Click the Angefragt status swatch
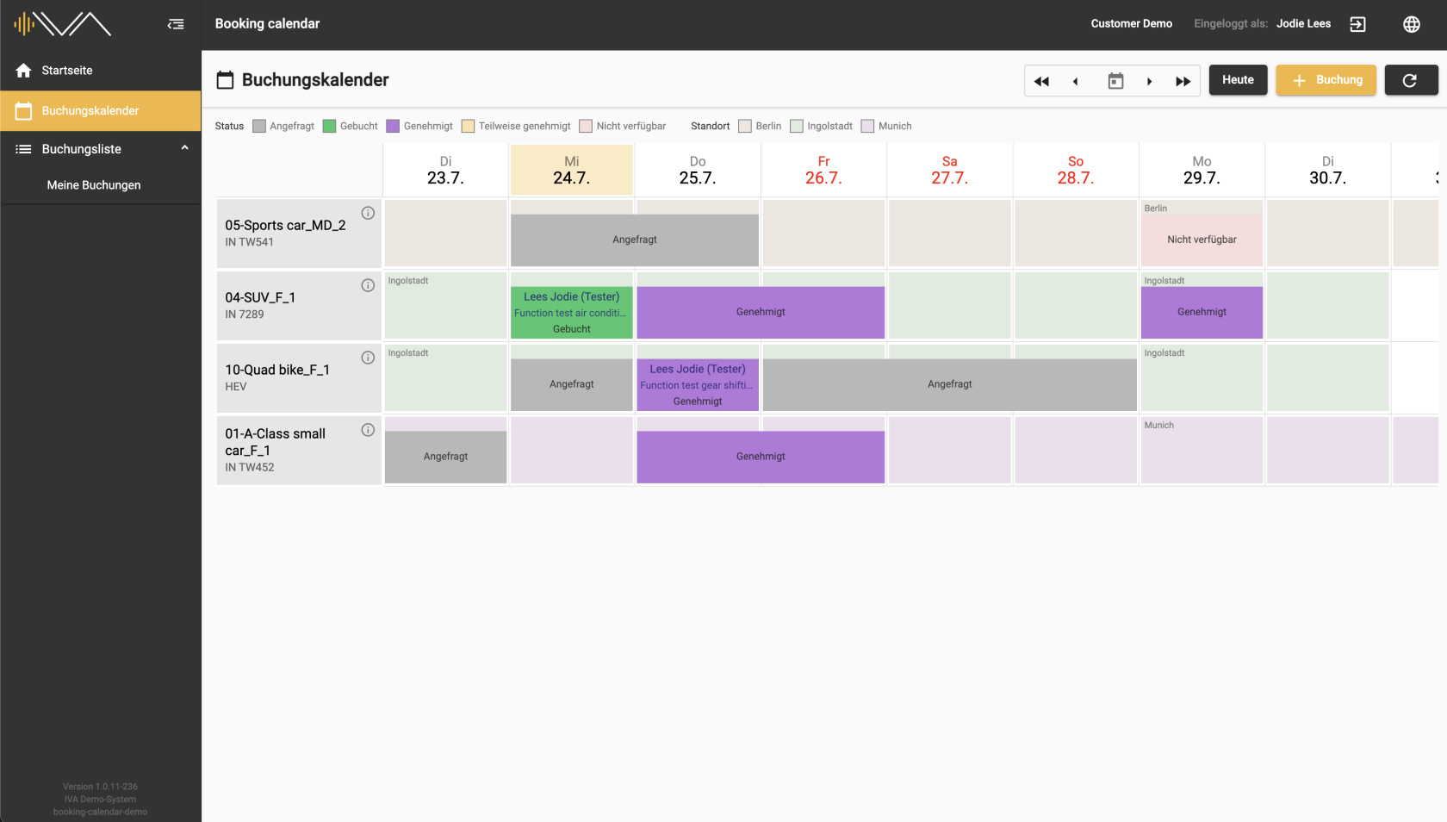 click(259, 126)
